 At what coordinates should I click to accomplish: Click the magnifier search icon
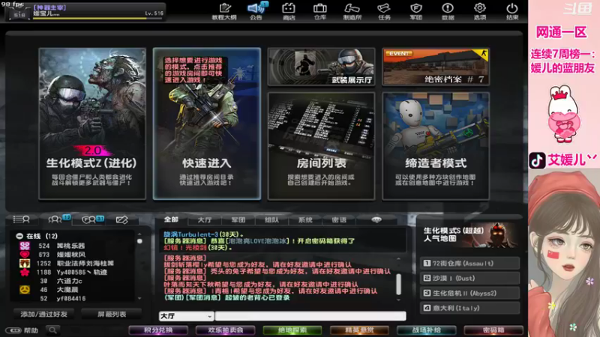pos(52,330)
